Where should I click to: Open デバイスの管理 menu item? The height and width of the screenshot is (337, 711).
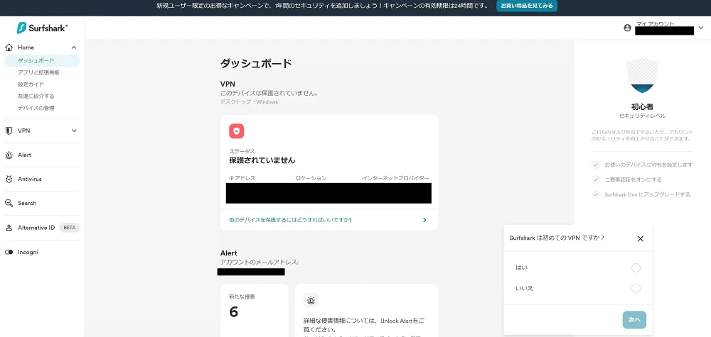tap(36, 108)
